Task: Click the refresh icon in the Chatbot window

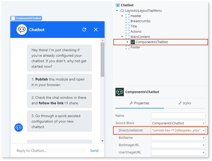Action: point(84,30)
